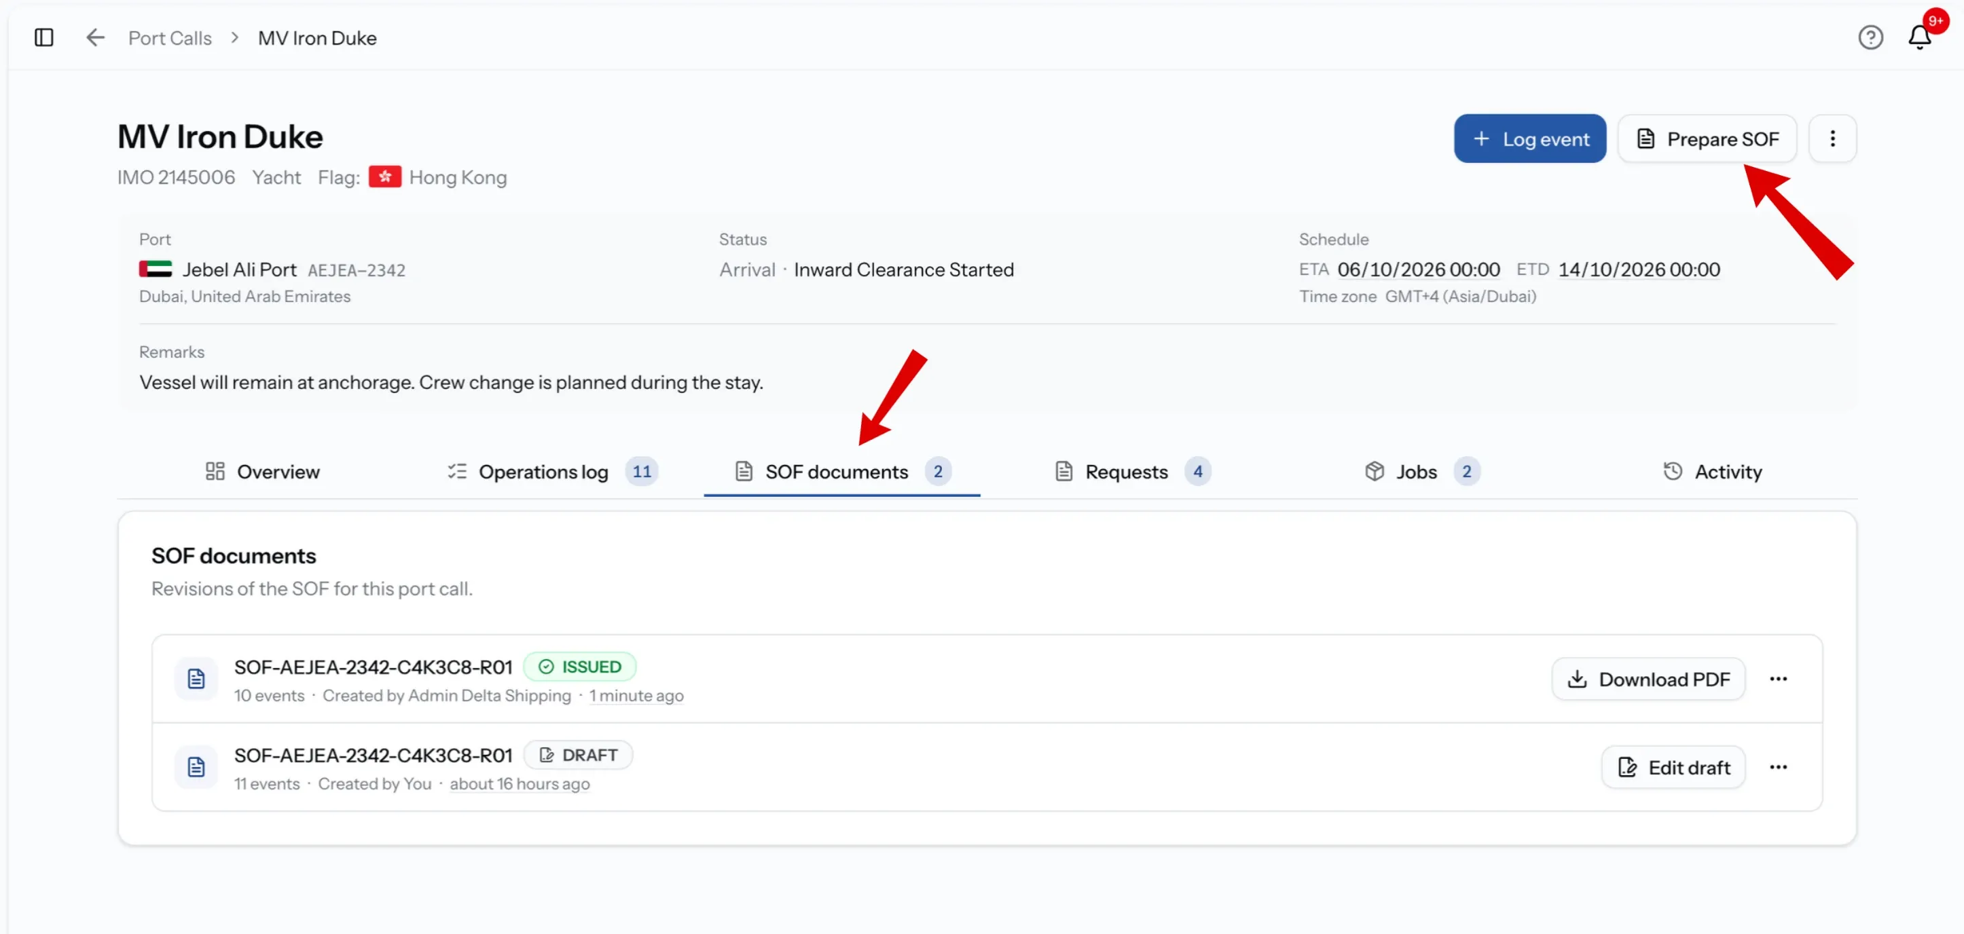Click Edit draft for the draft SOF
Screen dimensions: 1964x934
1673,767
